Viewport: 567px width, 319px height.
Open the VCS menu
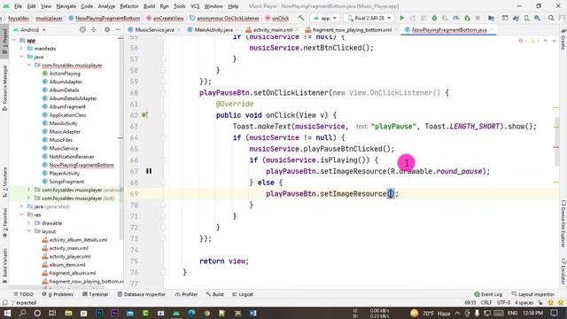pos(195,6)
